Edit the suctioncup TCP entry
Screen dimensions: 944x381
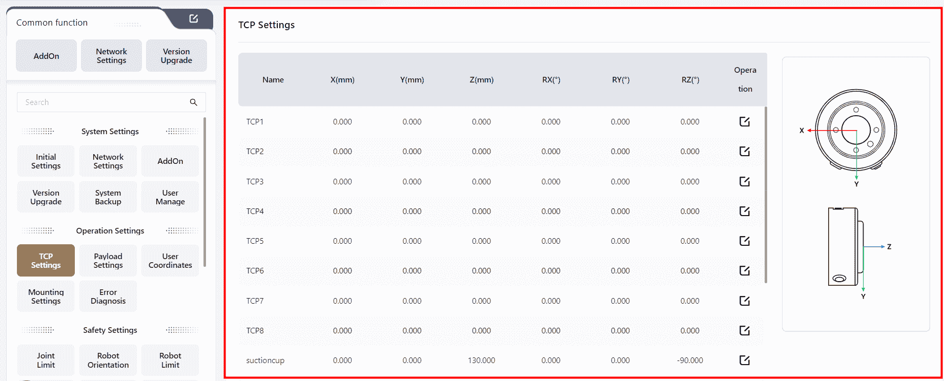(744, 360)
